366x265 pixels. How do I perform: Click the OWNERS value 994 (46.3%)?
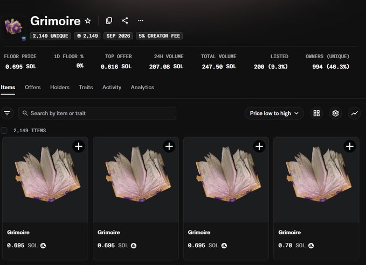331,67
